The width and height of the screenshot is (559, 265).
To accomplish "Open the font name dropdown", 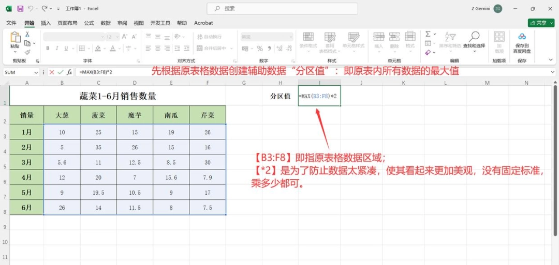I will point(102,37).
